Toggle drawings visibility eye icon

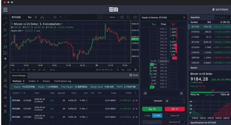(x=5, y=98)
